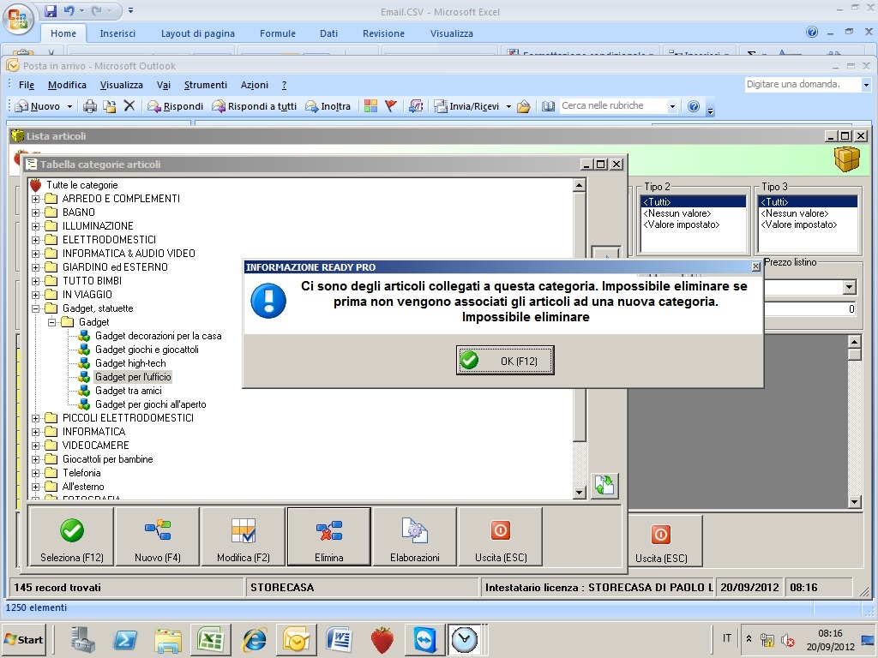Select Gadget high-tech category
Screen dimensions: 878x658
[x=130, y=363]
